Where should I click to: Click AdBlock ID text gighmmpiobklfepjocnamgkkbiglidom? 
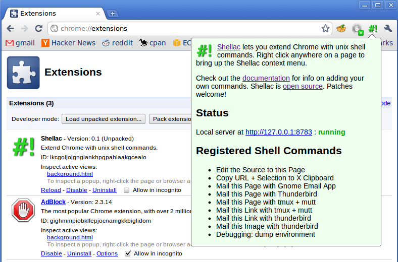pyautogui.click(x=101, y=221)
